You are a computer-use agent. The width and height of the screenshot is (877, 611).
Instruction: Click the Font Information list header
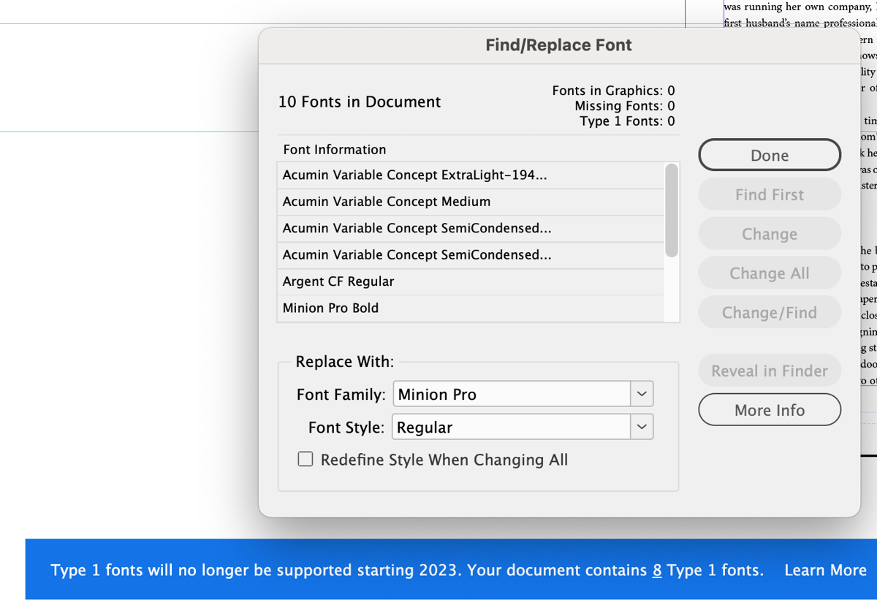click(335, 149)
